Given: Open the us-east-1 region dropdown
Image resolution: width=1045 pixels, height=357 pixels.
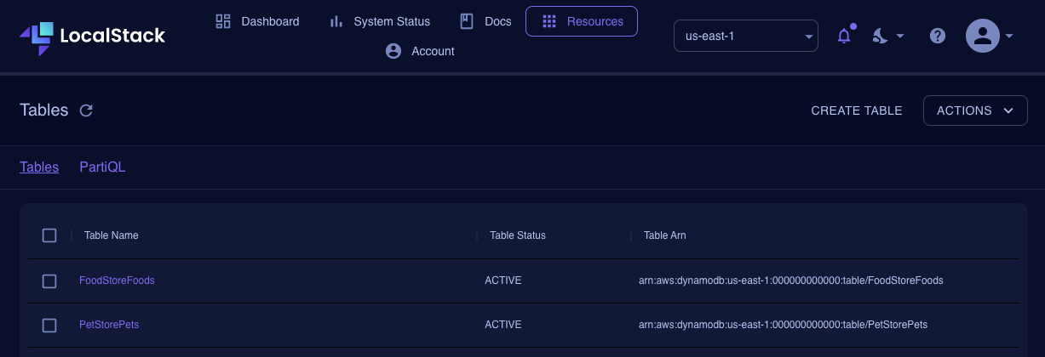Looking at the screenshot, I should [x=745, y=36].
